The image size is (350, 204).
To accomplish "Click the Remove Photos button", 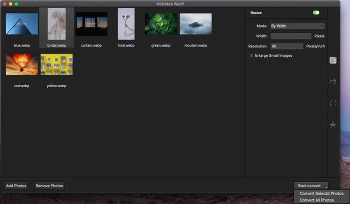I will (x=49, y=186).
